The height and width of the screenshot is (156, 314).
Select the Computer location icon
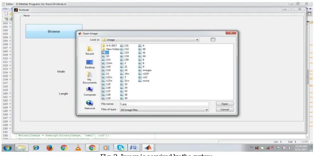click(90, 92)
